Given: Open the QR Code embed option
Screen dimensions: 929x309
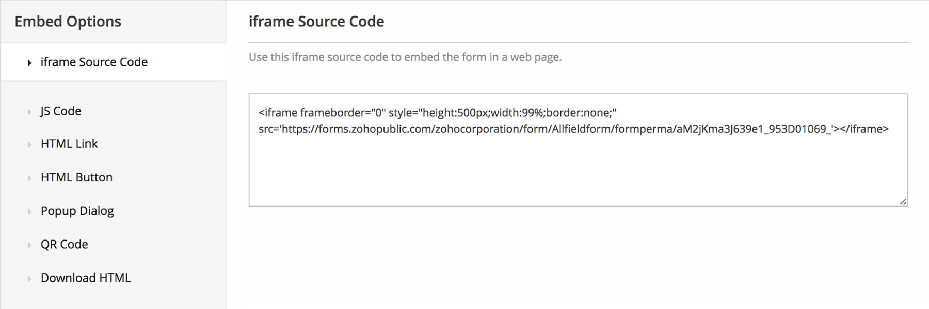Looking at the screenshot, I should click(x=63, y=245).
